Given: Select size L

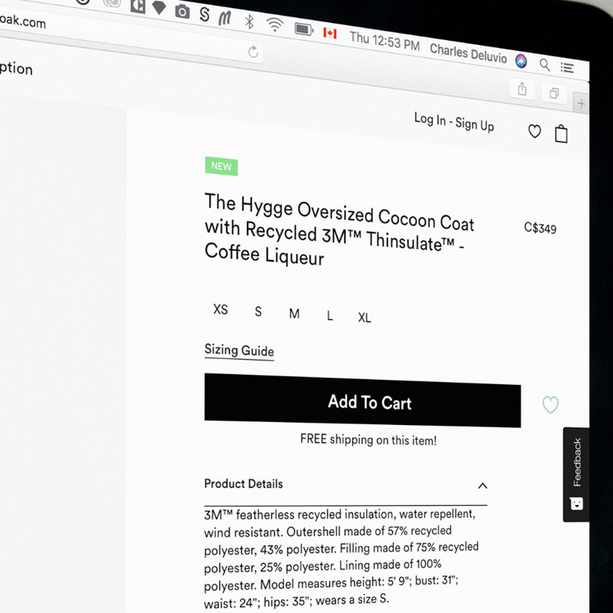Looking at the screenshot, I should pyautogui.click(x=330, y=315).
